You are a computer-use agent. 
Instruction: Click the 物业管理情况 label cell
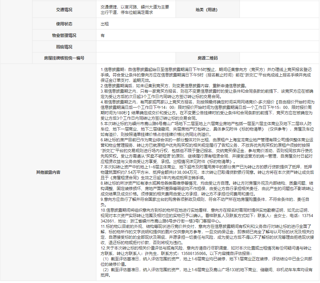tap(64, 36)
